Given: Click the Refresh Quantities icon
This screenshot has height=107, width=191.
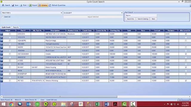Looking at the screenshot, I should 50,5.
